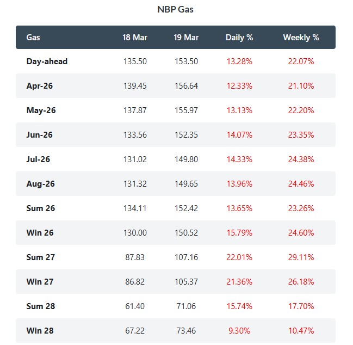Click the NBP Gas title

coord(176,9)
